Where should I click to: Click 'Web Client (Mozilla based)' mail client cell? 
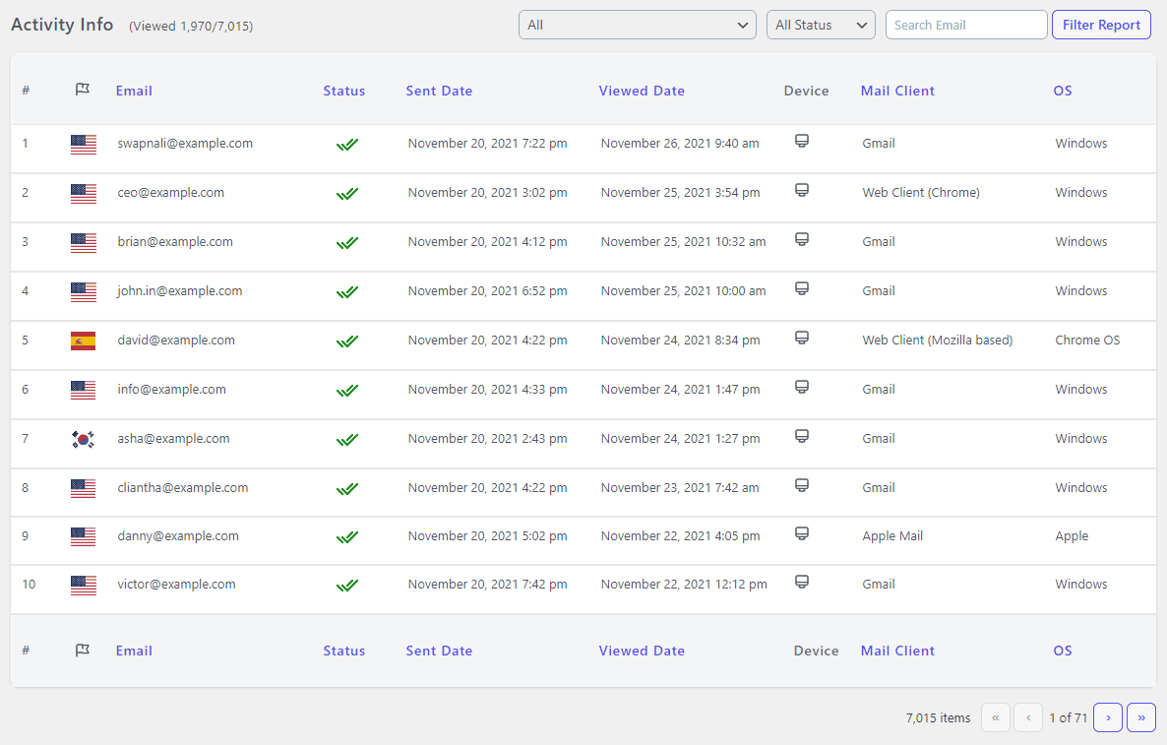click(938, 341)
